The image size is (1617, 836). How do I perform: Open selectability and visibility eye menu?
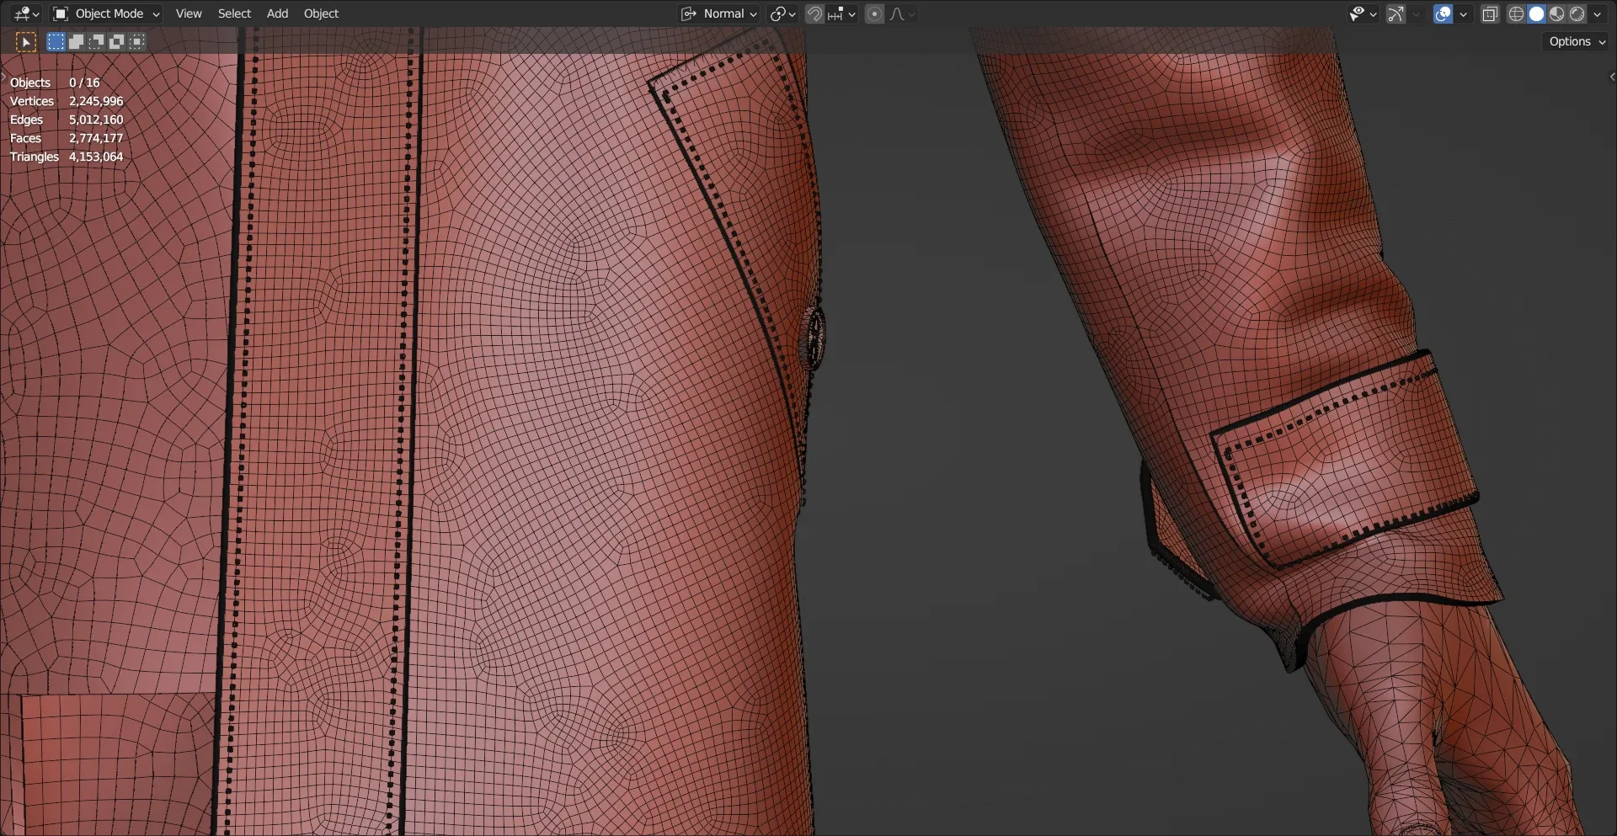pos(1363,13)
